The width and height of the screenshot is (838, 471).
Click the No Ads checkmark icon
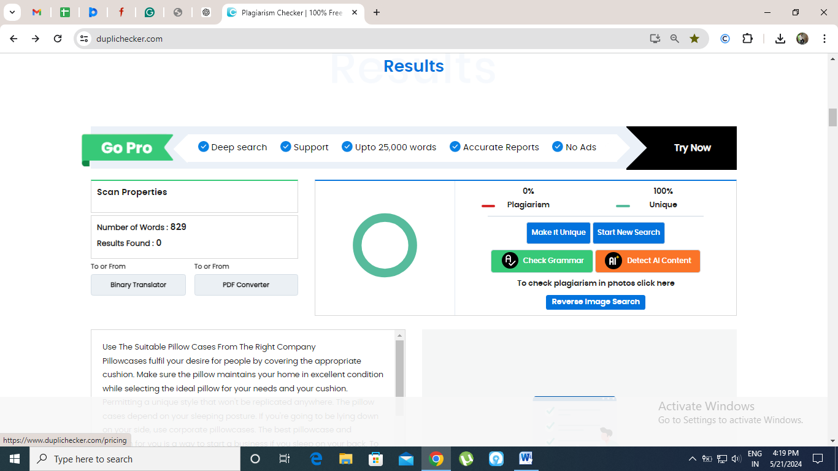pyautogui.click(x=558, y=147)
